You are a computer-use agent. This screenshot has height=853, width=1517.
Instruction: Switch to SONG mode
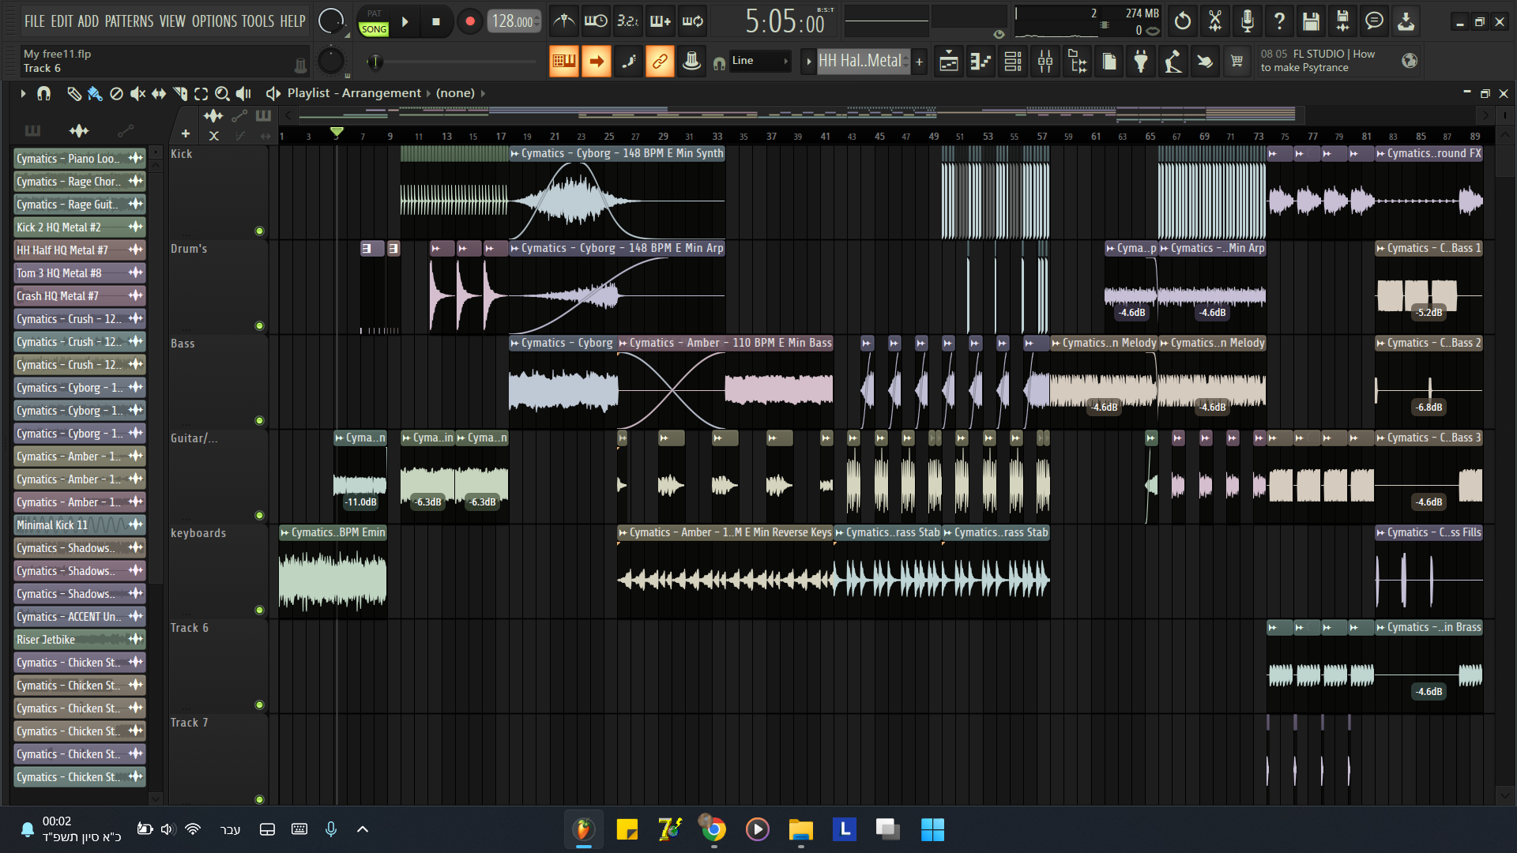coord(374,29)
